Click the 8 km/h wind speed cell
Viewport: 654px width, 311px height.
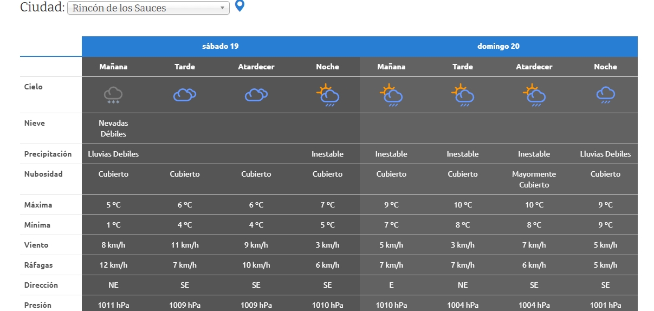click(x=113, y=245)
